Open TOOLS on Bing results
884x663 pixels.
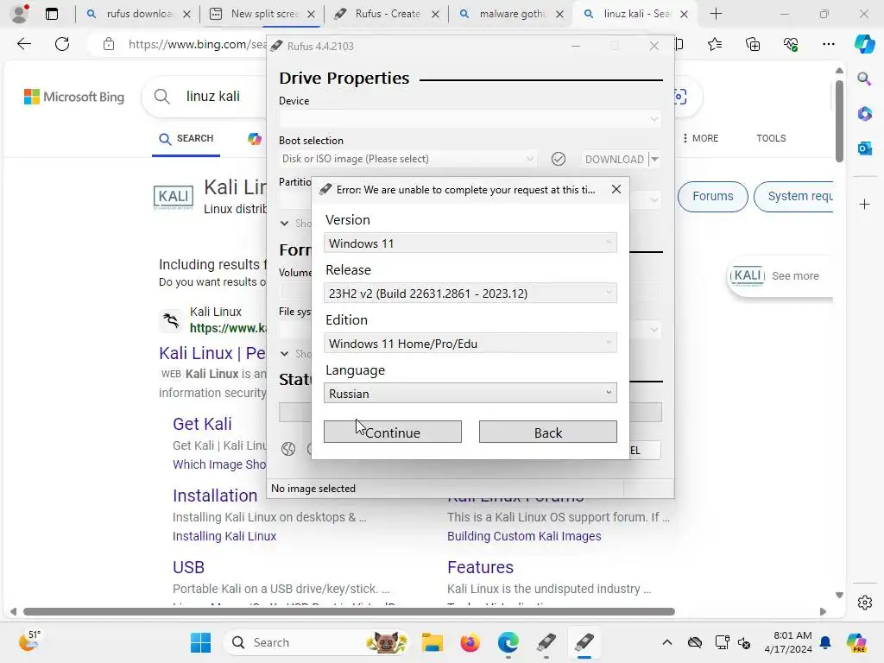pyautogui.click(x=771, y=138)
